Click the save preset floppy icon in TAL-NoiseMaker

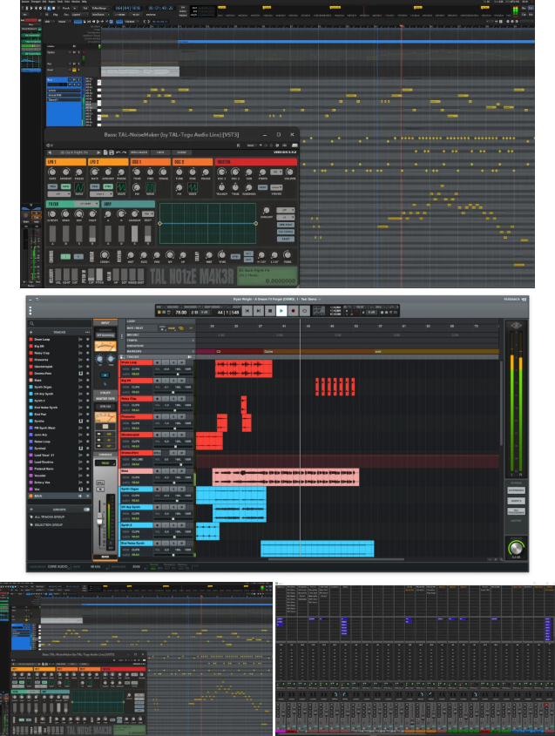tap(112, 152)
